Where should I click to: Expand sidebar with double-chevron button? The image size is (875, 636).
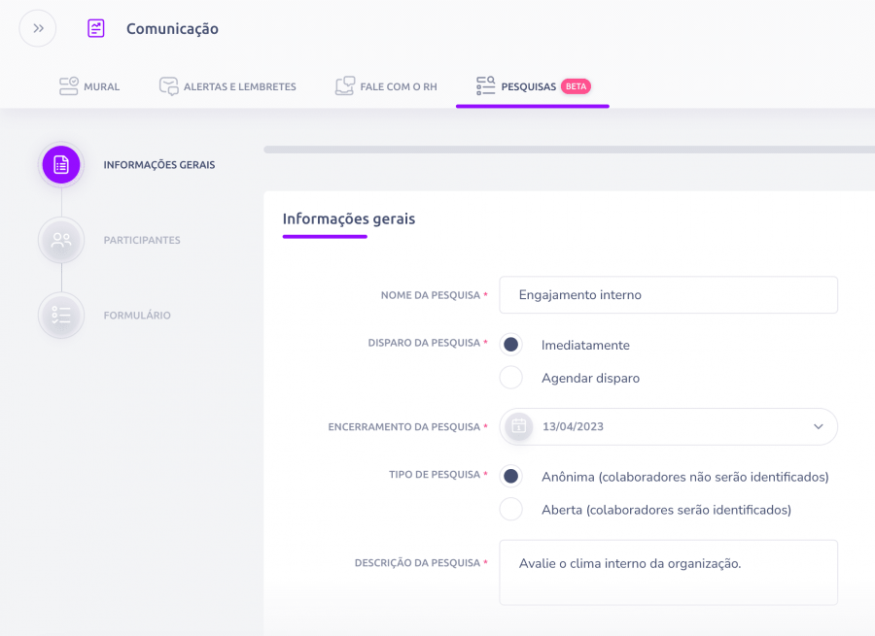point(38,28)
